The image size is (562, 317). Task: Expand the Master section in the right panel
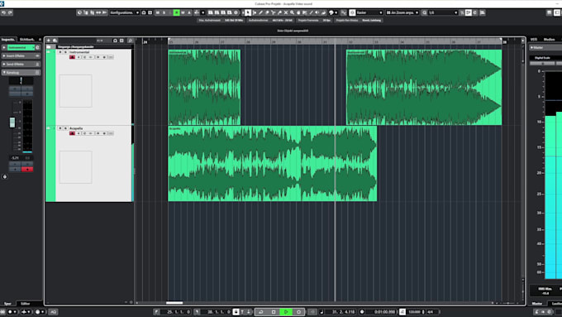pyautogui.click(x=545, y=47)
